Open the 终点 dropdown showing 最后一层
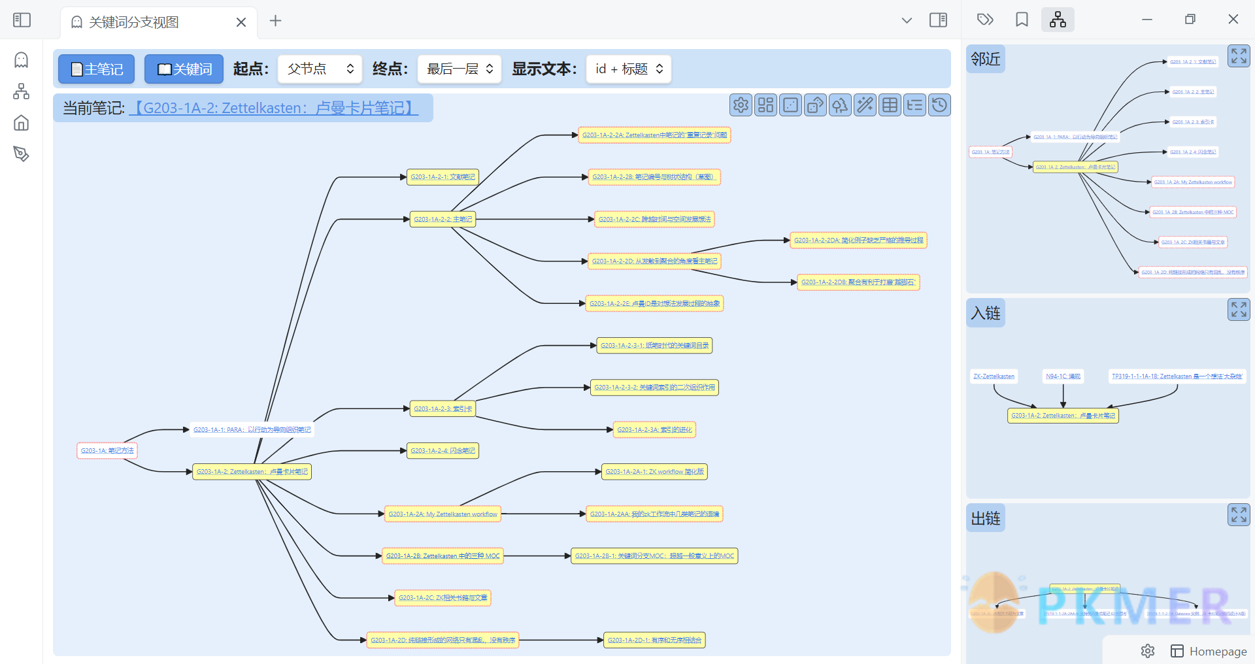The image size is (1255, 664). (x=460, y=69)
